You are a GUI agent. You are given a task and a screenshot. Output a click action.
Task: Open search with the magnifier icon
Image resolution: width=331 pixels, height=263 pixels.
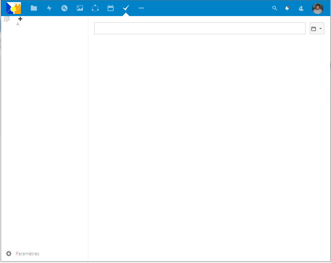point(274,8)
